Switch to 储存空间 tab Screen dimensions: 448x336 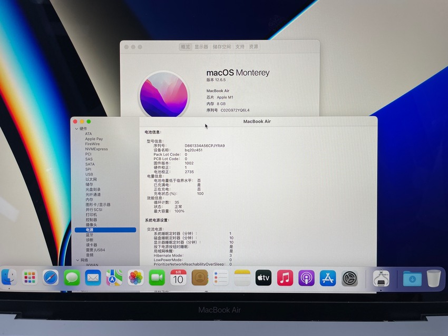pyautogui.click(x=221, y=46)
